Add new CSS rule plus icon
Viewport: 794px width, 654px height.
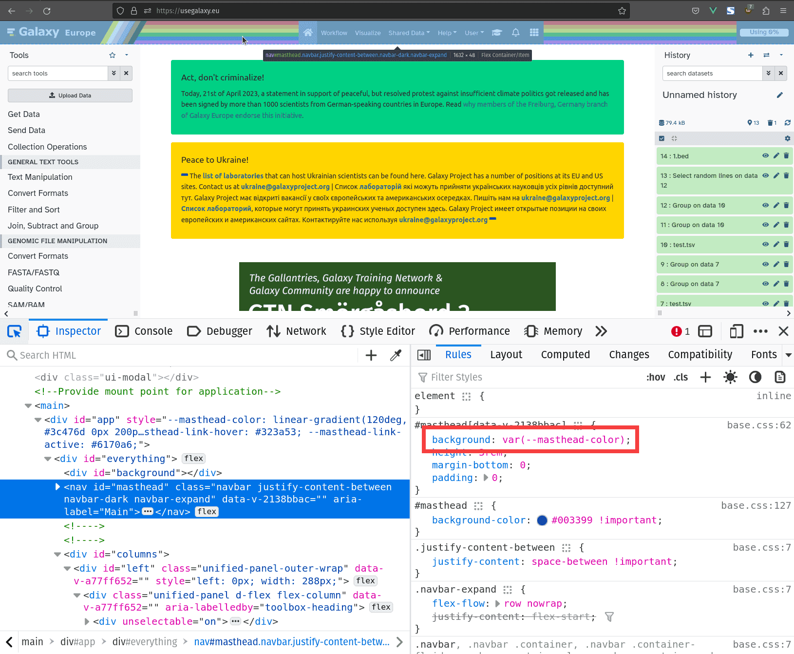click(x=705, y=377)
